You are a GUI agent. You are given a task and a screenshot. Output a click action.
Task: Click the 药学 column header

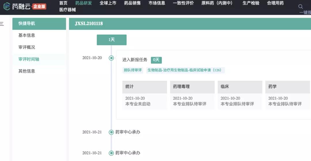pyautogui.click(x=287, y=87)
